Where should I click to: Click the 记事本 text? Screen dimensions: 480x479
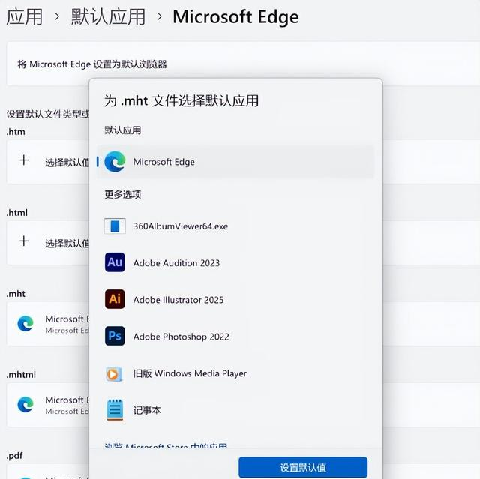pyautogui.click(x=147, y=410)
